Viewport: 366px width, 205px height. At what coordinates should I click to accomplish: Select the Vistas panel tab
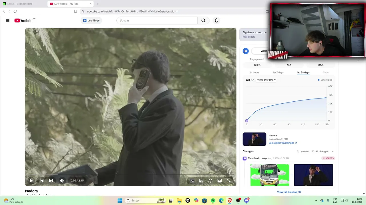tap(264, 51)
